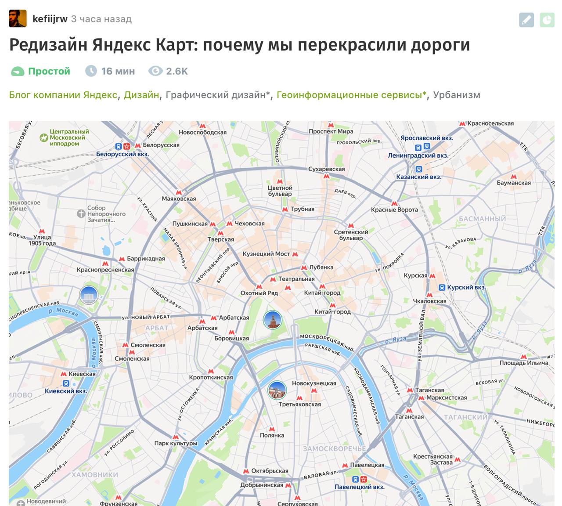Click the Tretyakov Gallery landmark icon
Screen dimensions: 562x506
pos(277,390)
